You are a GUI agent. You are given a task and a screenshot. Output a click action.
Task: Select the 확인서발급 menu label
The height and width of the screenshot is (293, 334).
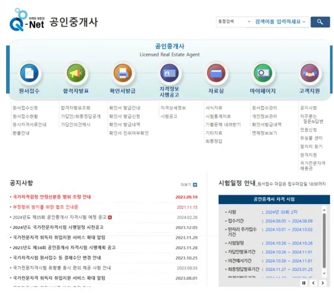point(122,91)
